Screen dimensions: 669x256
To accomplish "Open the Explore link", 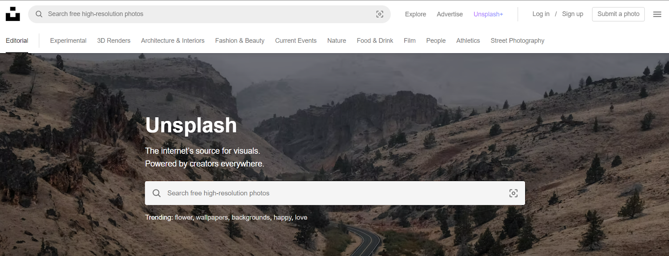I will (x=416, y=14).
